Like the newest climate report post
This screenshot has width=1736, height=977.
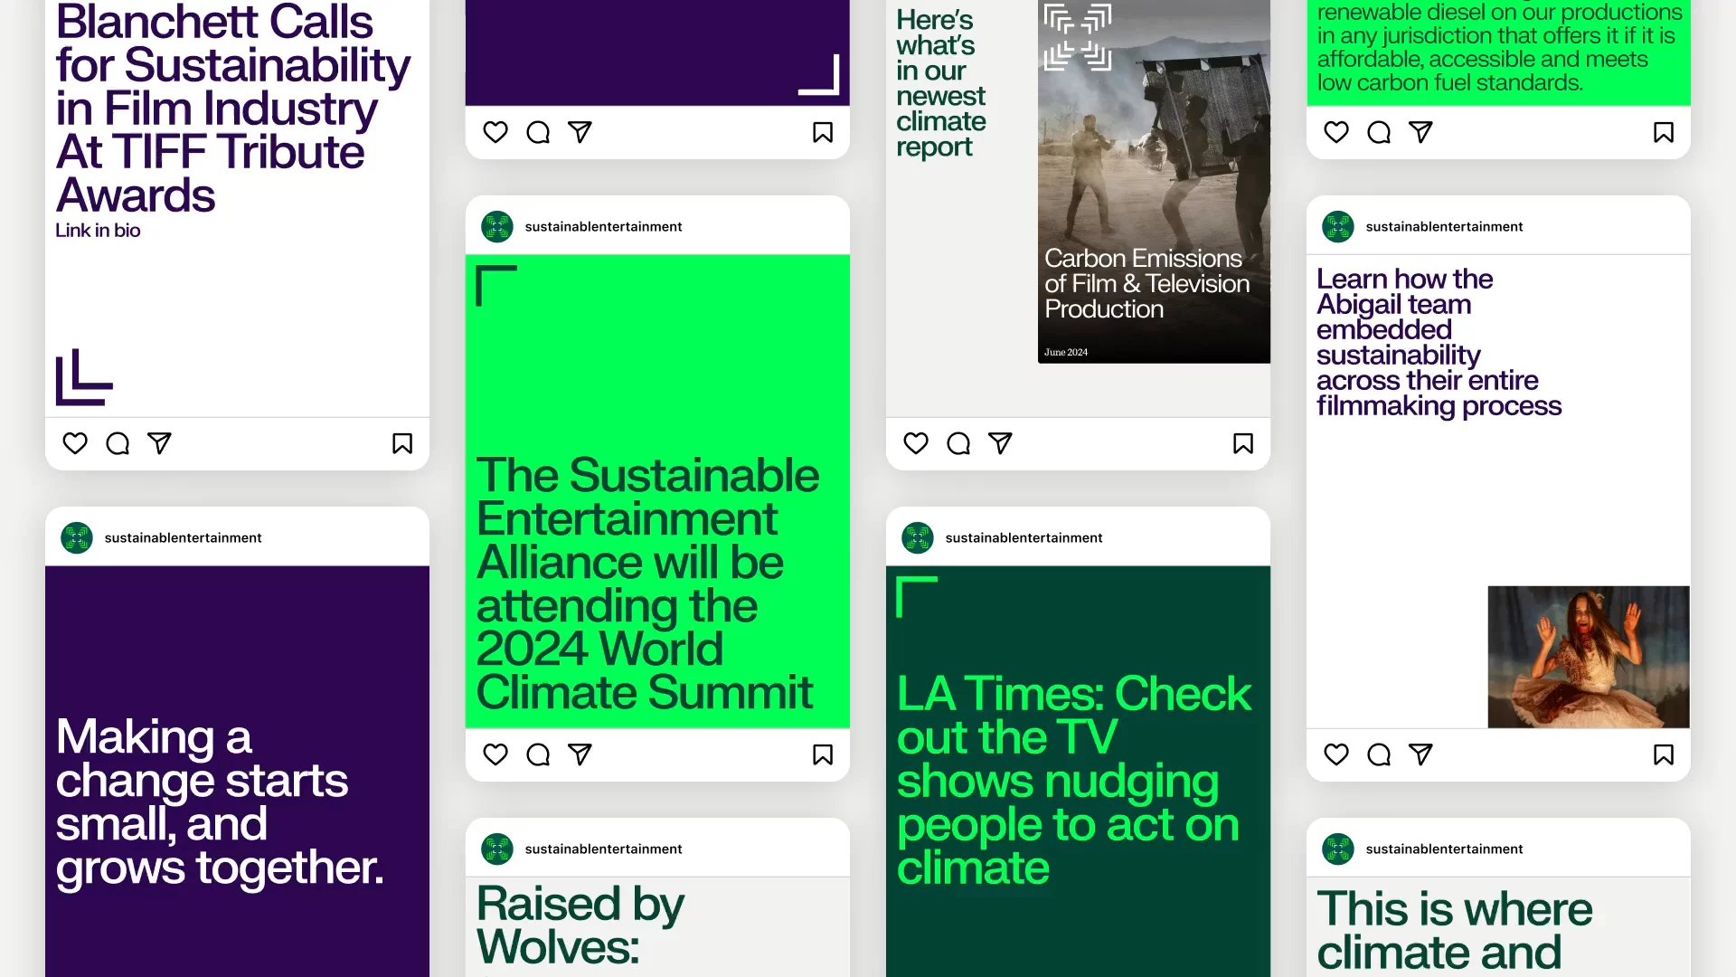(x=916, y=443)
